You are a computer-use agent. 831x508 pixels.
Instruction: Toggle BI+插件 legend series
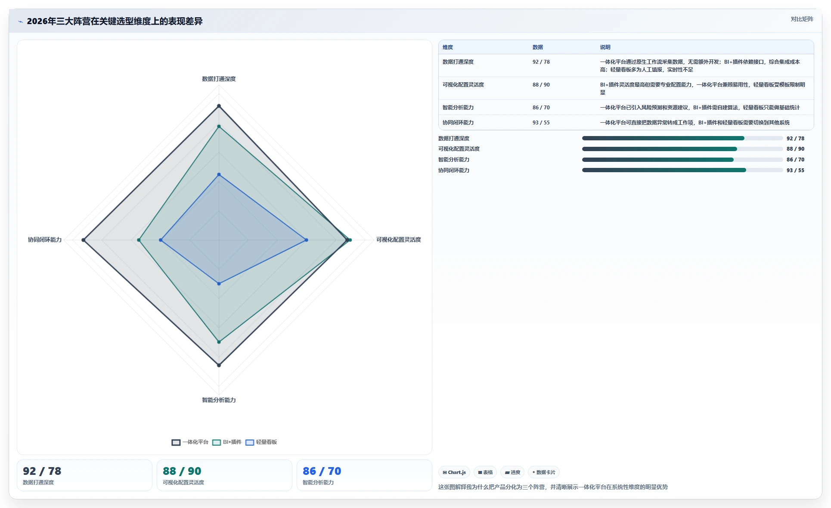pos(227,442)
